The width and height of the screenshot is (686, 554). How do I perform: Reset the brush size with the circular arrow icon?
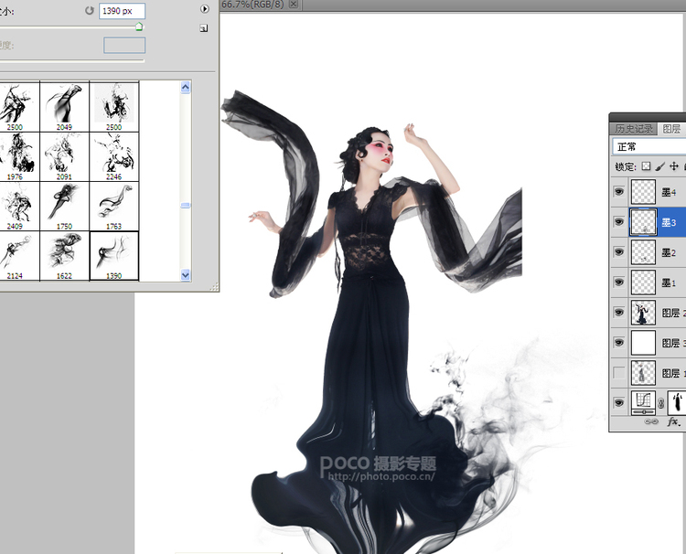tap(90, 10)
